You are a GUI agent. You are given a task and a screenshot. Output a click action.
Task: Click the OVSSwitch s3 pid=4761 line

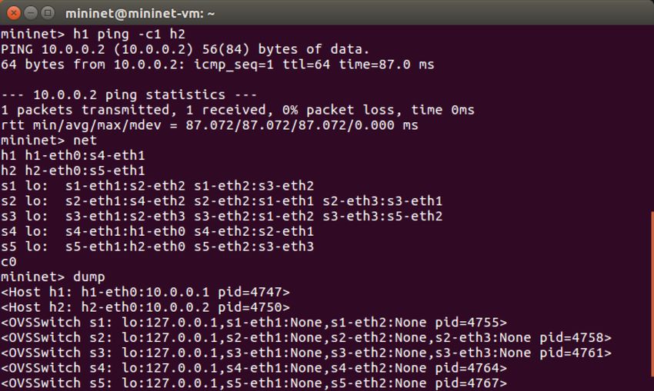pyautogui.click(x=306, y=353)
